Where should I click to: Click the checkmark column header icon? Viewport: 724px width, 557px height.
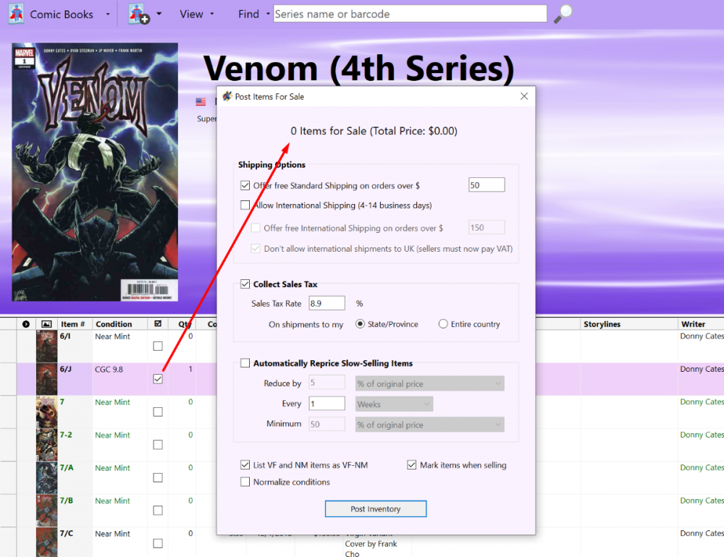click(158, 323)
